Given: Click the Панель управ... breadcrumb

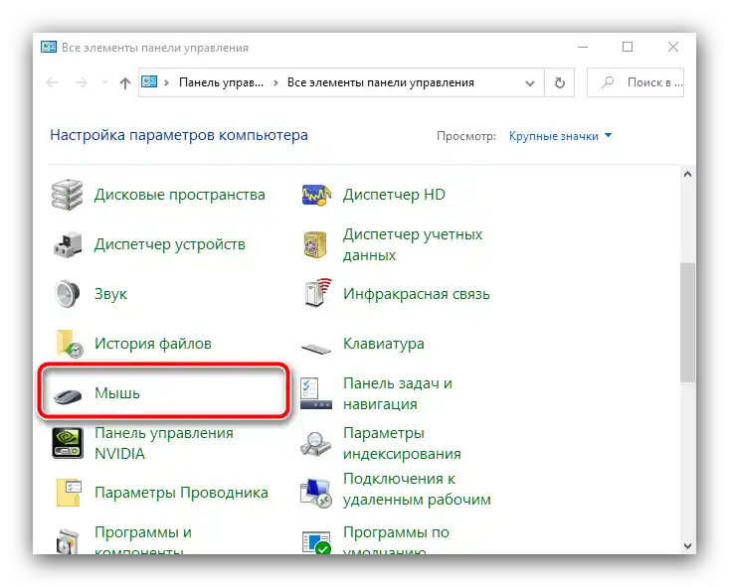Looking at the screenshot, I should pos(222,82).
